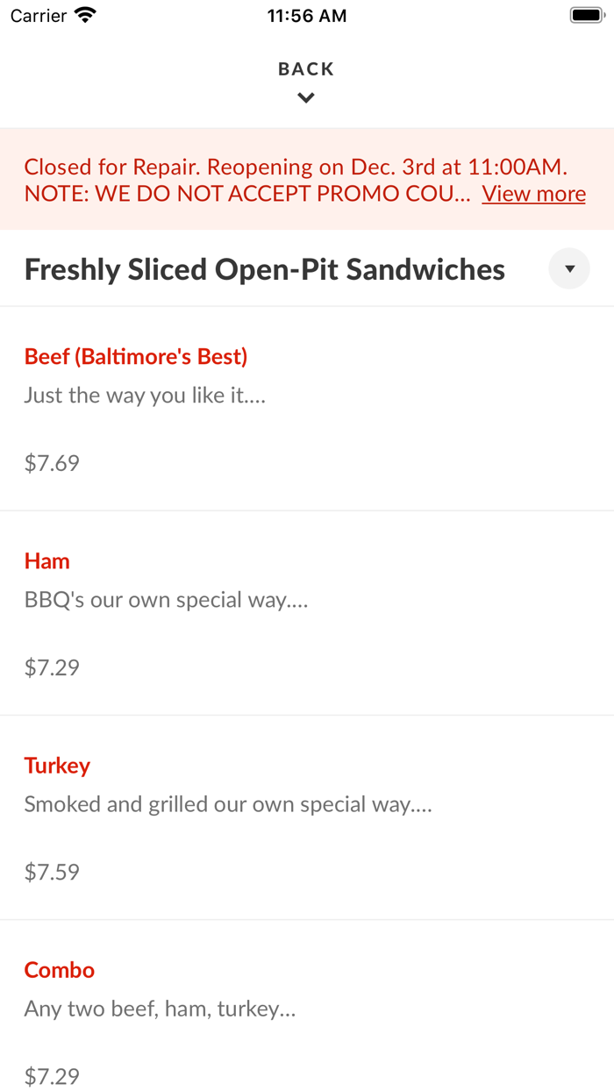Click the BACK navigation label

(x=306, y=68)
